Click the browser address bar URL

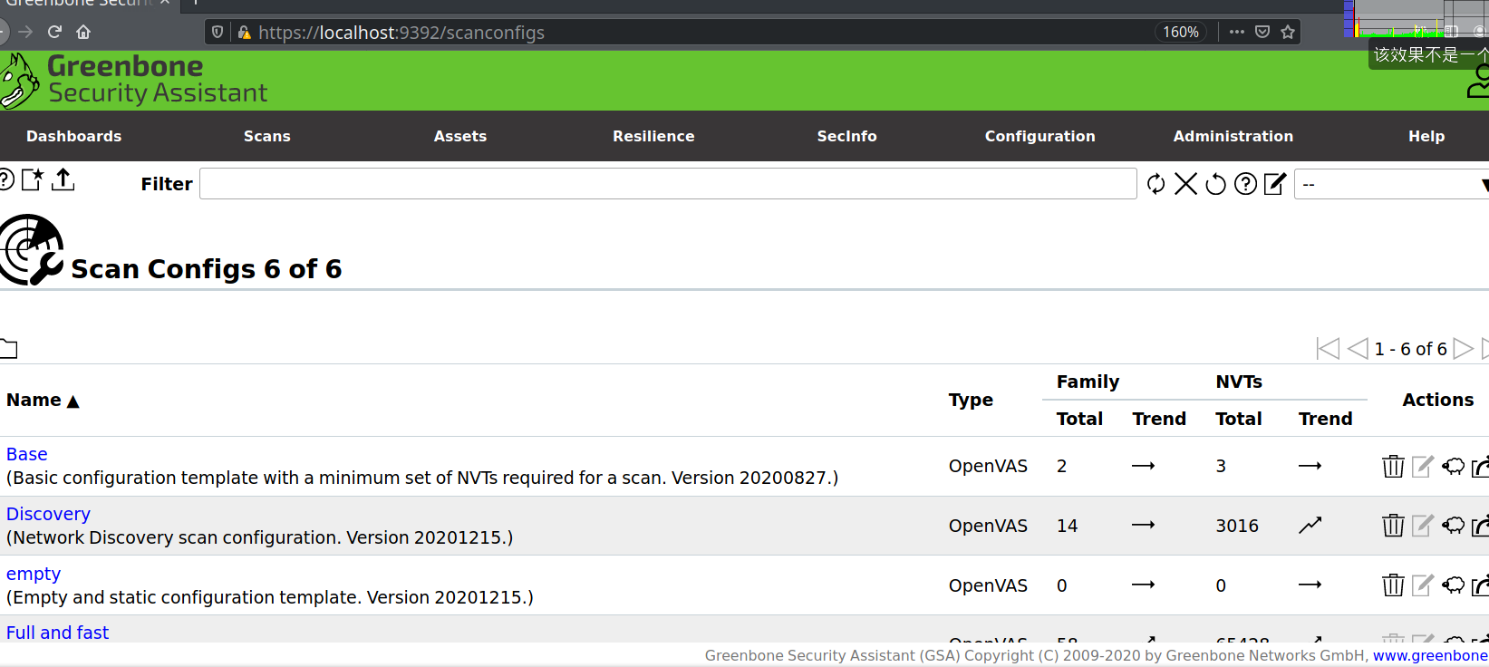[x=401, y=33]
